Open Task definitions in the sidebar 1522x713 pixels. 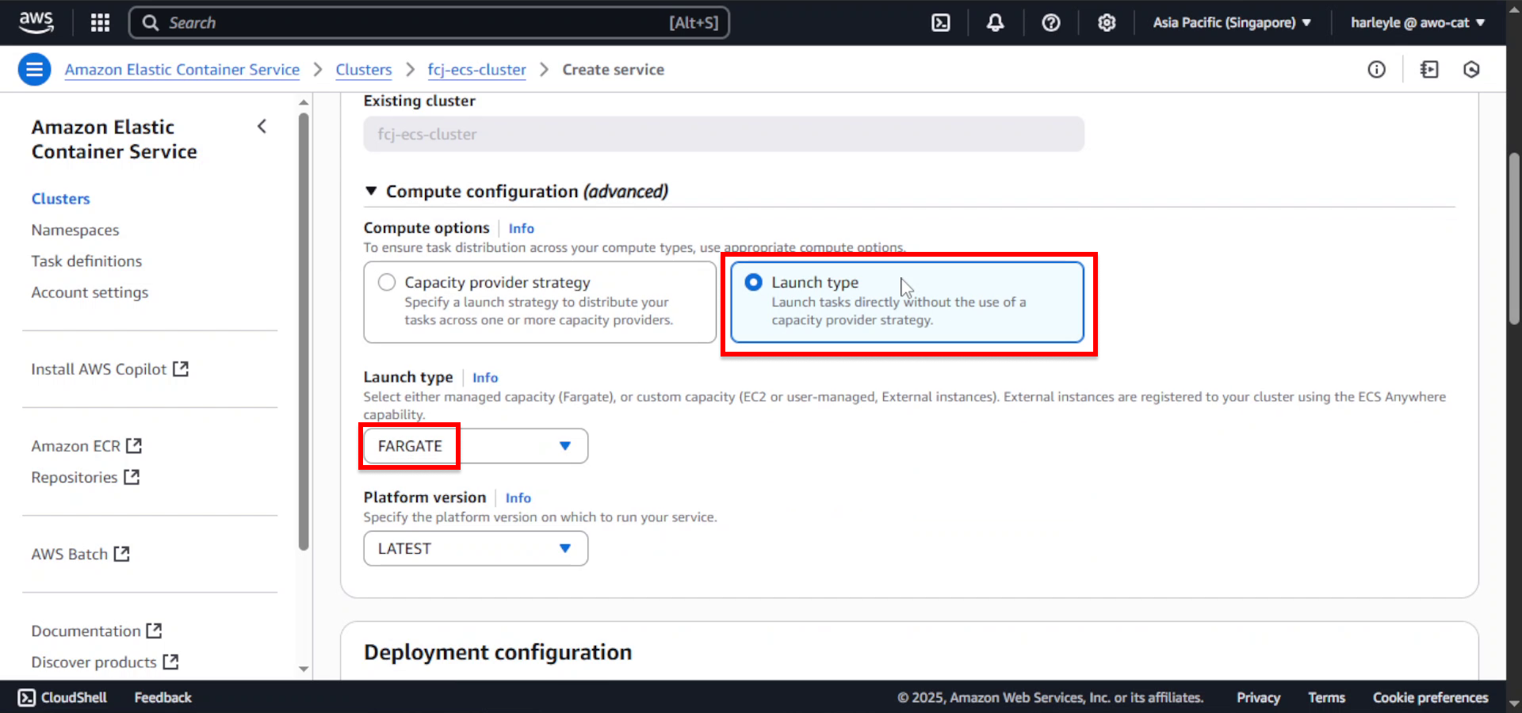point(86,261)
